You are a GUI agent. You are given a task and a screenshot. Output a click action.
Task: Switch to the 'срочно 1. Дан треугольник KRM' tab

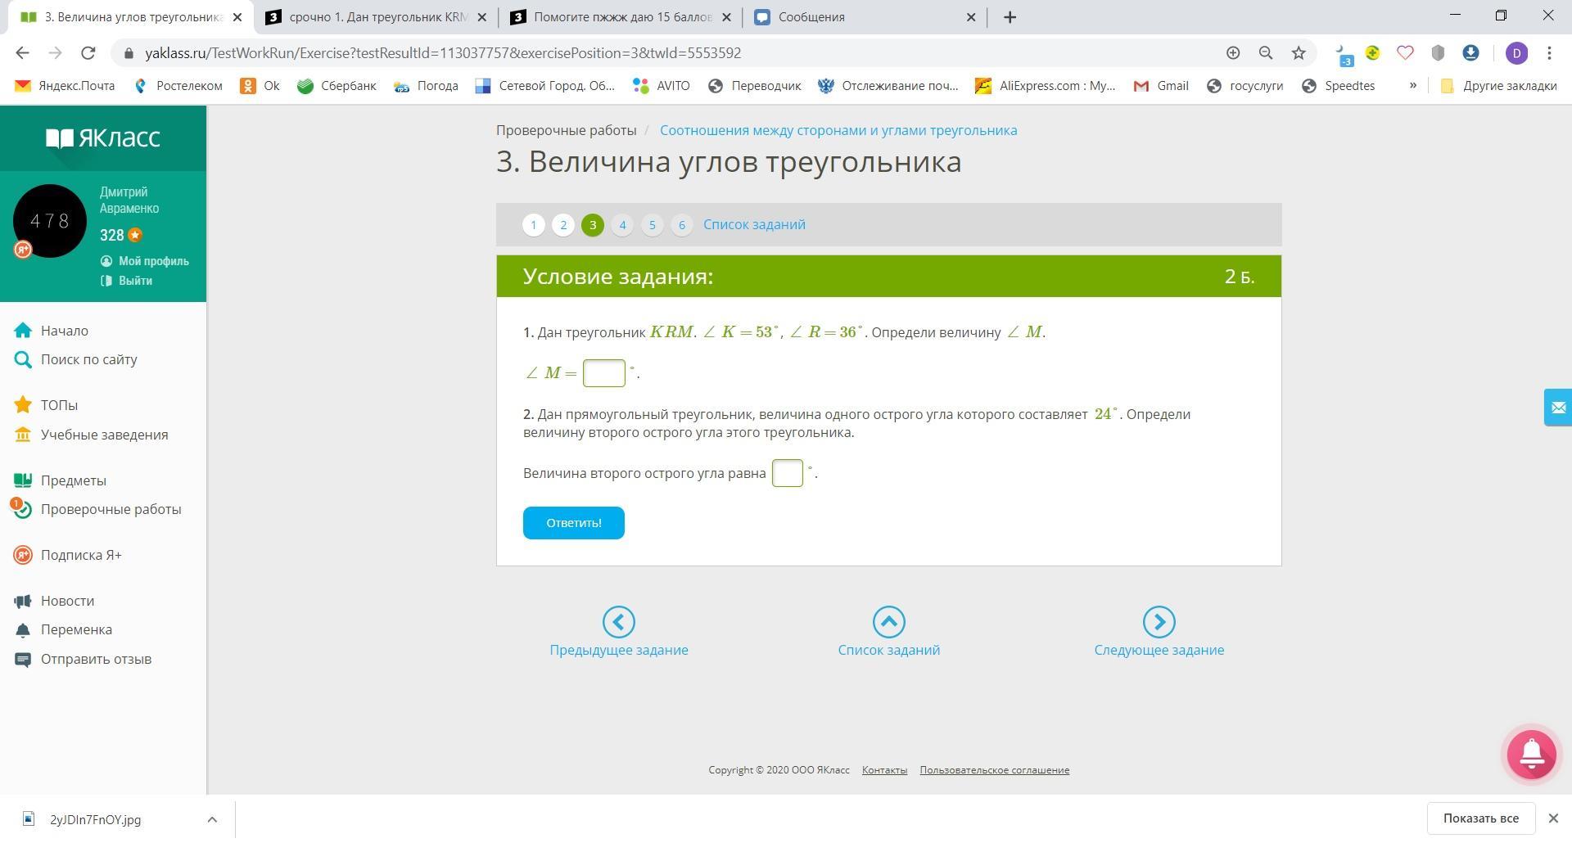(x=376, y=17)
